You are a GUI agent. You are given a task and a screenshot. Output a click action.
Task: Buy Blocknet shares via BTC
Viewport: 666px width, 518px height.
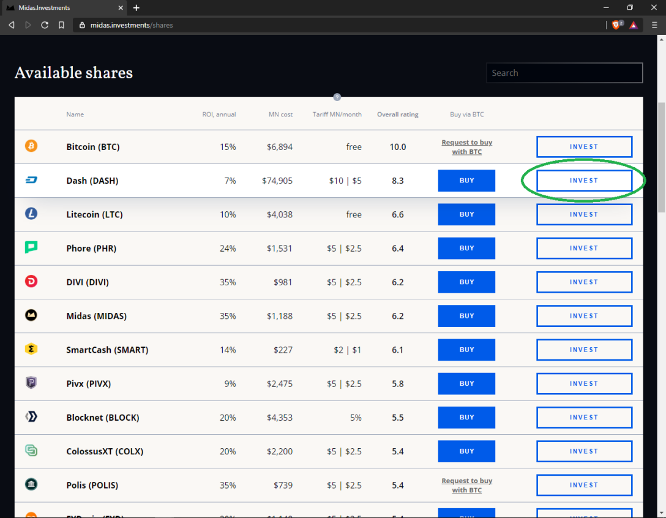466,418
